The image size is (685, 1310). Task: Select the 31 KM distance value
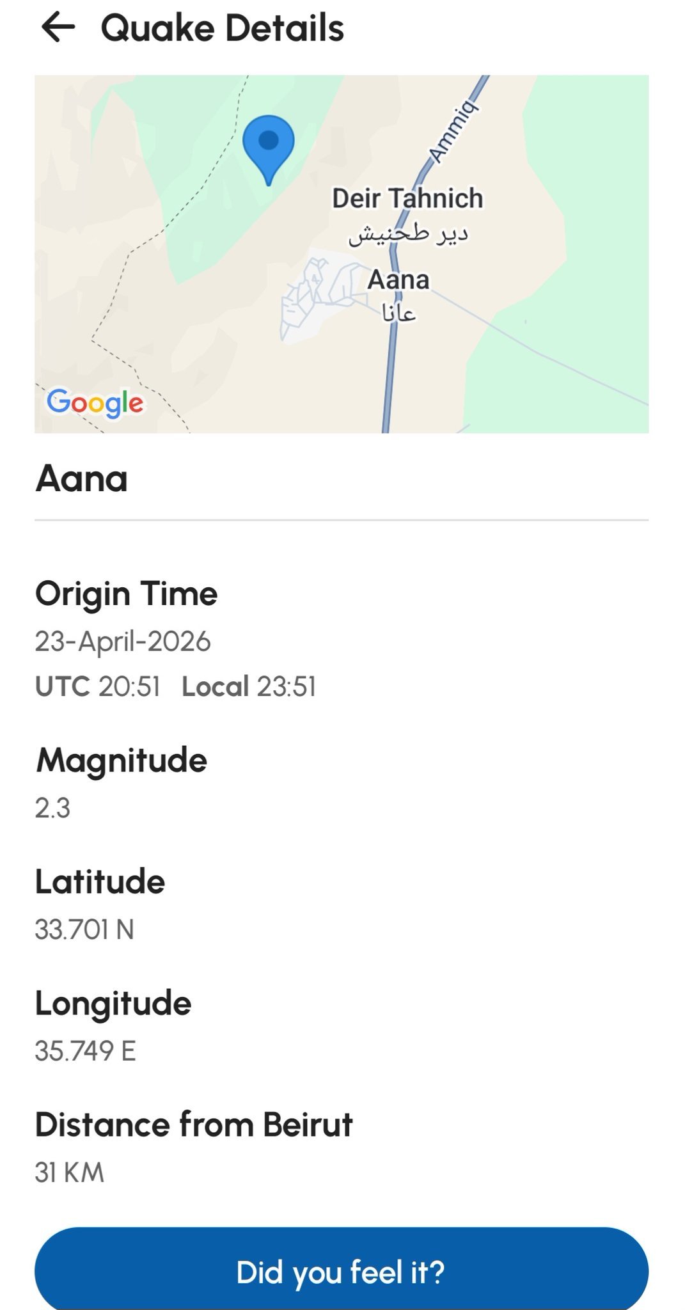tap(69, 1172)
